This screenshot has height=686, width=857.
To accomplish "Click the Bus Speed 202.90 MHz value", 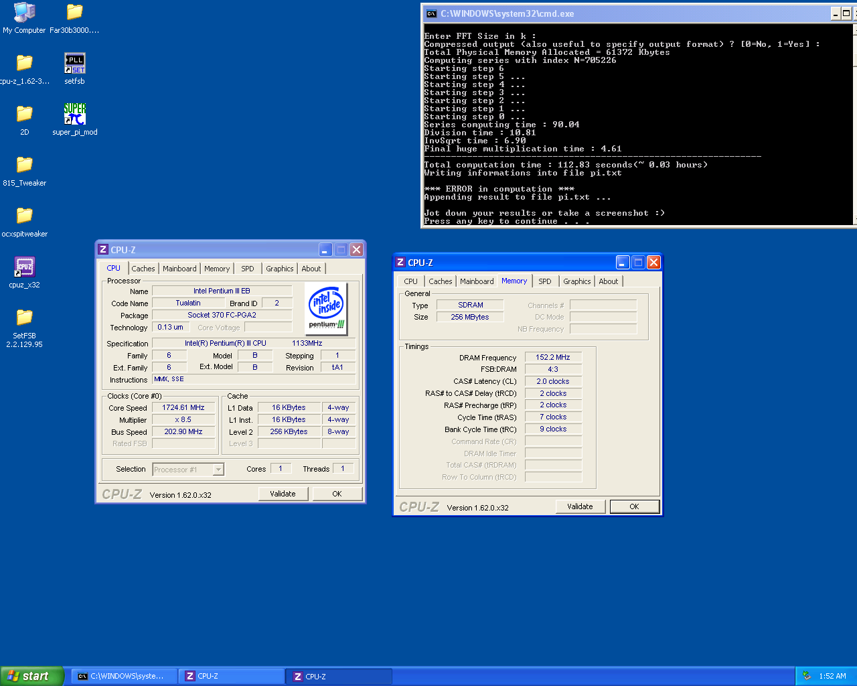I will click(x=183, y=431).
